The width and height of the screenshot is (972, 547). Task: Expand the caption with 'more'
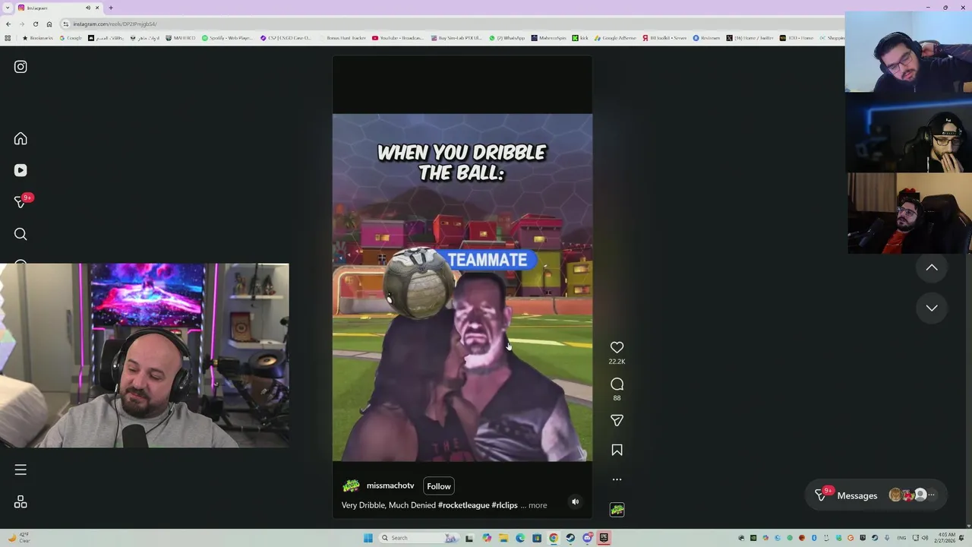(x=538, y=505)
